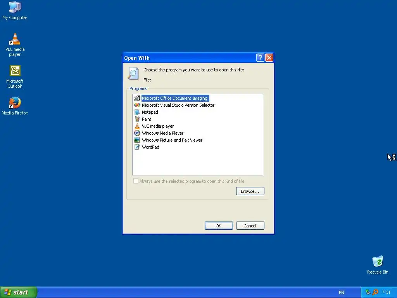This screenshot has height=298, width=397.
Task: Select the Mozilla Firefox desktop shortcut
Action: pyautogui.click(x=15, y=106)
